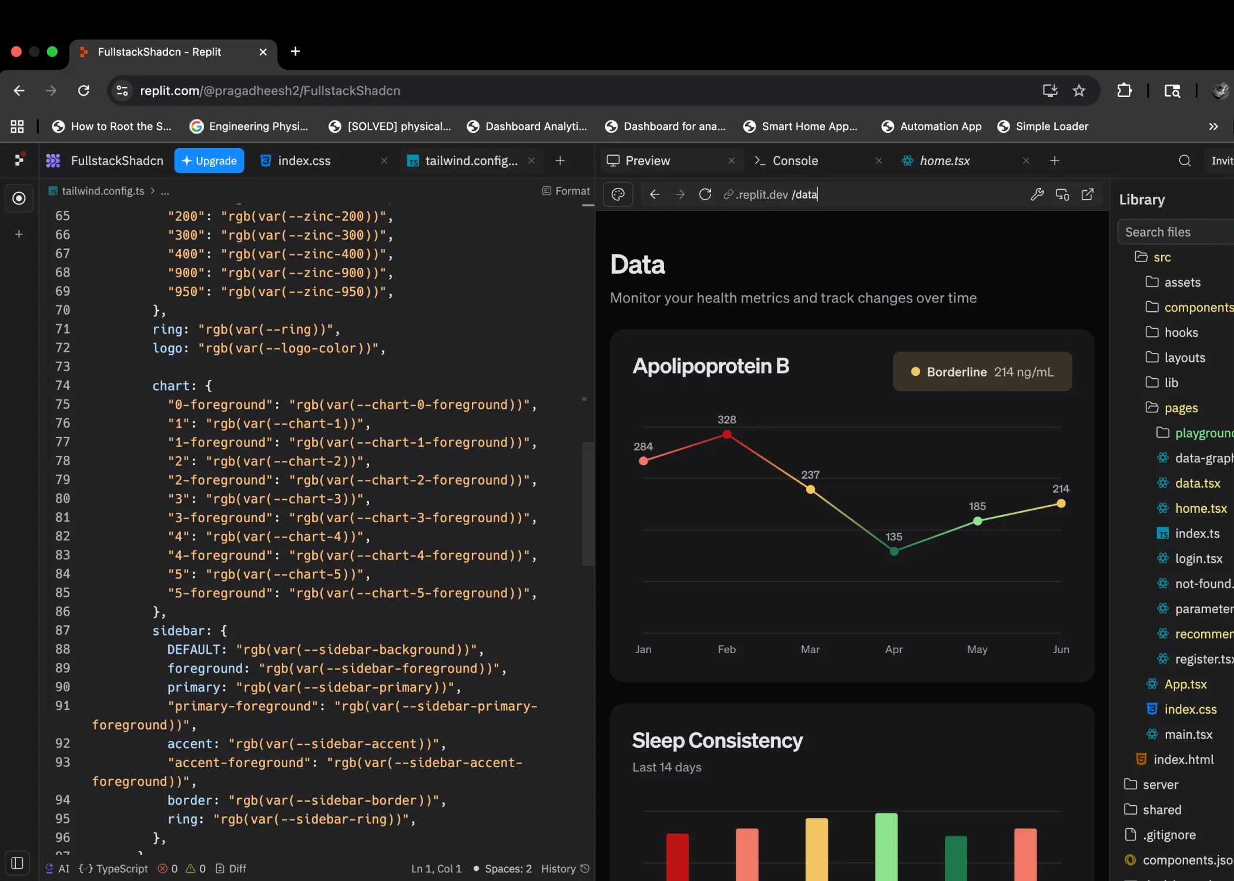Click the Format button in editor
Viewport: 1234px width, 881px height.
pos(566,191)
